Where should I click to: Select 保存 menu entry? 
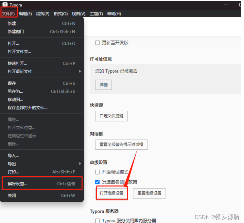[42, 84]
